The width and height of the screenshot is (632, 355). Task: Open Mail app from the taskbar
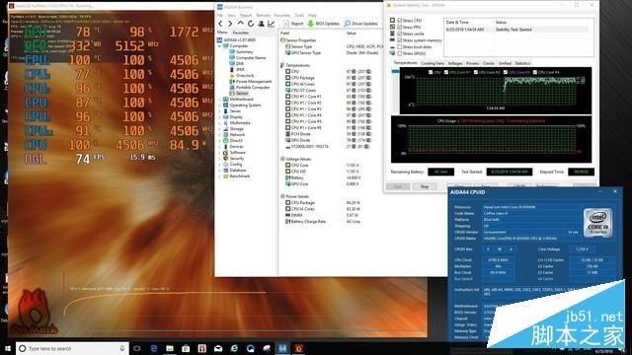(218, 348)
